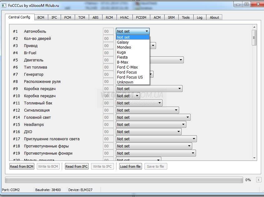The height and width of the screenshot is (197, 264).
Task: Click the Write to BCM button
Action: [48, 166]
